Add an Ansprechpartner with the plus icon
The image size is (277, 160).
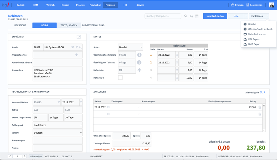coord(77,55)
